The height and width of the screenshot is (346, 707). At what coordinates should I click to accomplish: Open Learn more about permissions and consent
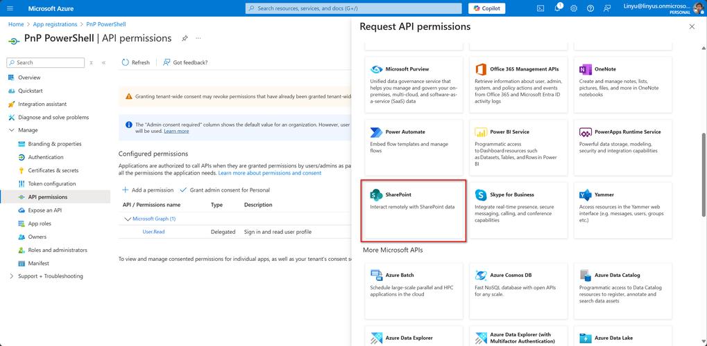coord(270,173)
